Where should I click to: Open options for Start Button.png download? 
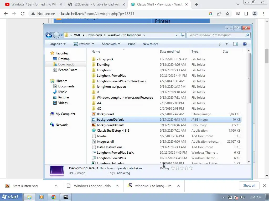pyautogui.click(x=56, y=186)
